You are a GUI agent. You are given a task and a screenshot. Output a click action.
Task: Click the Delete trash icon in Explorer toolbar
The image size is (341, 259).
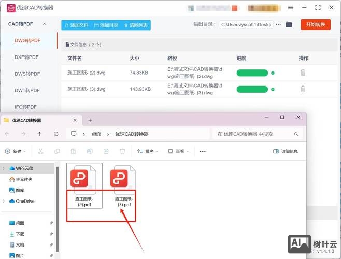point(122,151)
